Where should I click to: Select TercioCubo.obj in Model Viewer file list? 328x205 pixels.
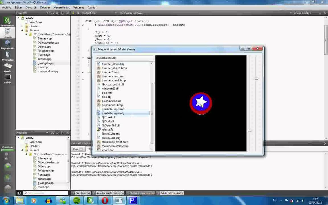pyautogui.click(x=111, y=138)
